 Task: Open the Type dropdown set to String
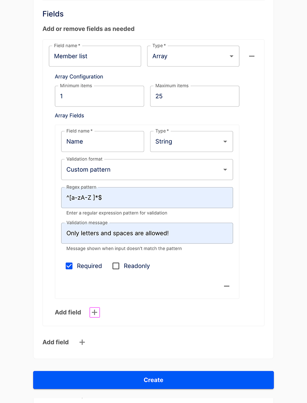191,141
